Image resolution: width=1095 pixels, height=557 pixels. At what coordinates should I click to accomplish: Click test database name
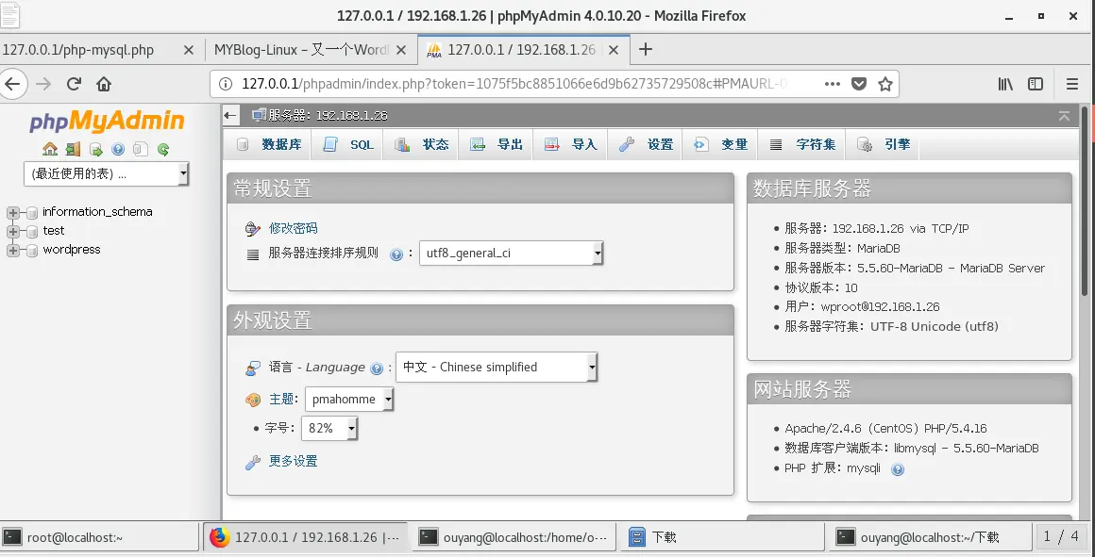53,231
